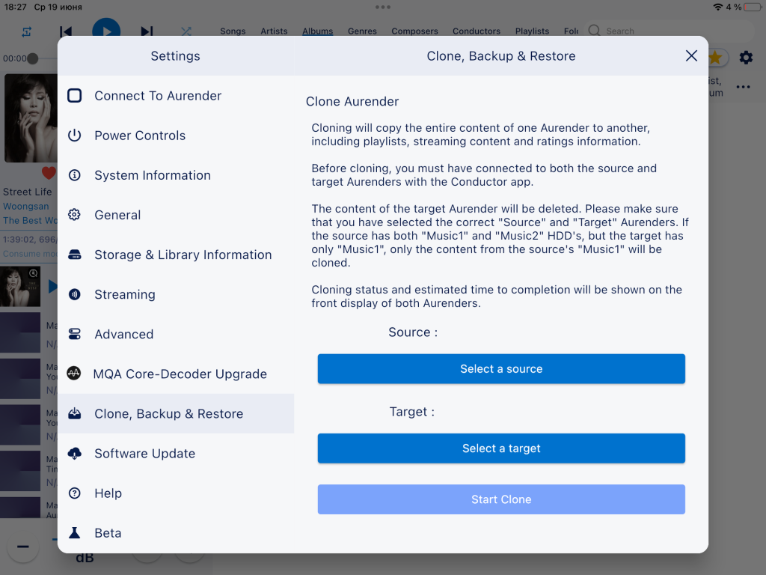Open the Woongsan artist link

coord(26,207)
